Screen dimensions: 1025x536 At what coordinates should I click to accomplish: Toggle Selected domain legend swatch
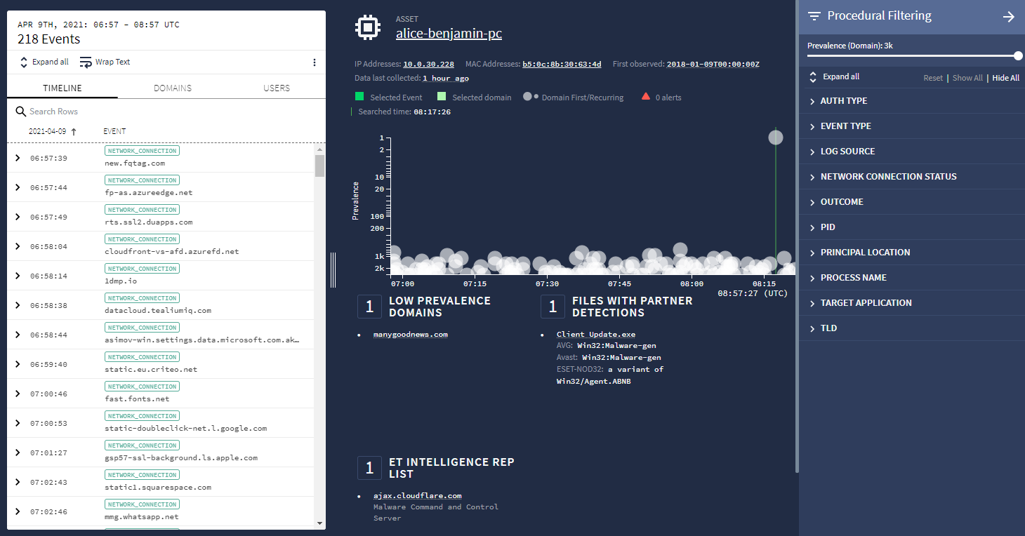pyautogui.click(x=442, y=97)
